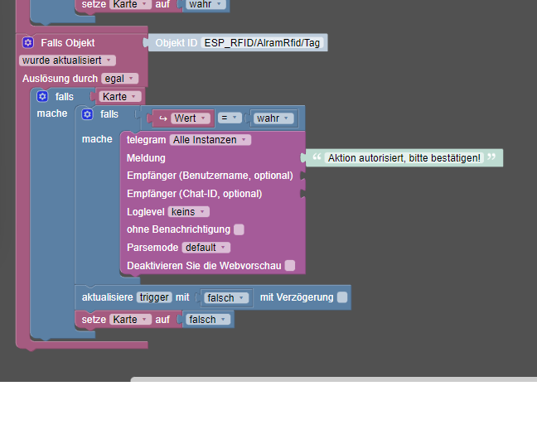This screenshot has height=439, width=537.
Task: Click the trigger object field in aktualisiere block
Action: (x=154, y=297)
